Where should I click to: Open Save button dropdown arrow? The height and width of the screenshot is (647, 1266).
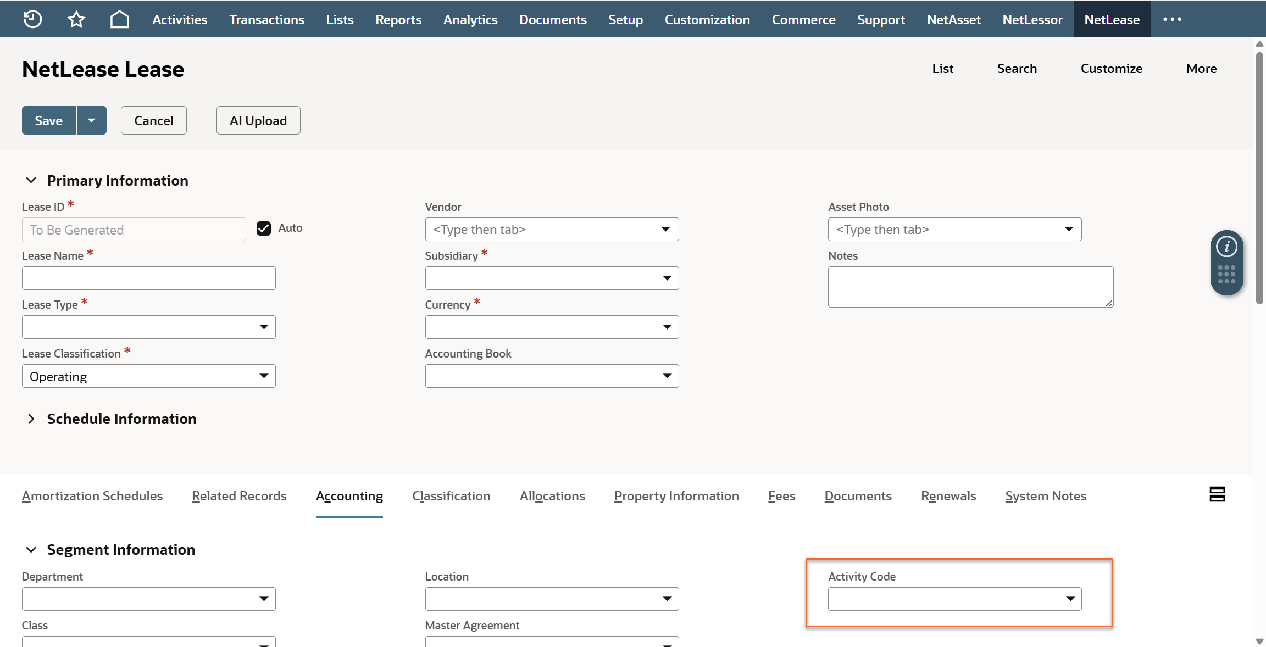pos(91,120)
